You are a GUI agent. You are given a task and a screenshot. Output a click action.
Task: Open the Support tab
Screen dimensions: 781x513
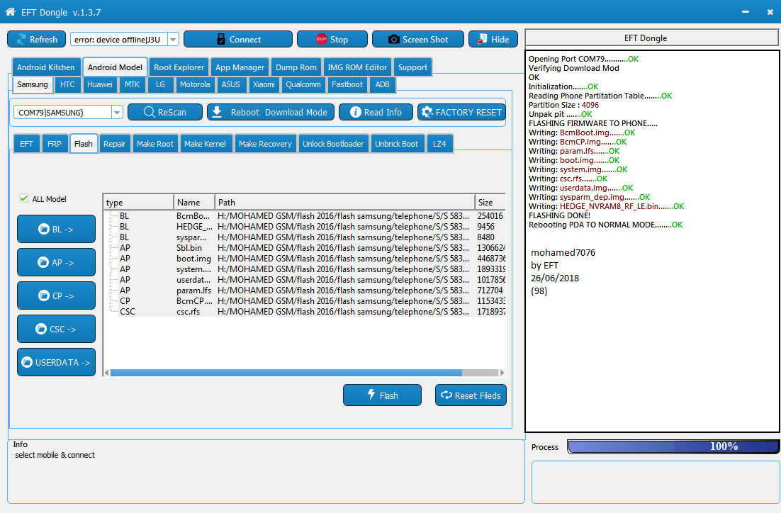click(x=412, y=67)
